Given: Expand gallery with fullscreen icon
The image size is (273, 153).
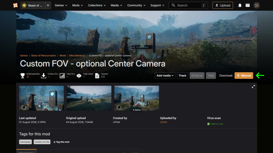Looking at the screenshot, I should click(x=253, y=86).
